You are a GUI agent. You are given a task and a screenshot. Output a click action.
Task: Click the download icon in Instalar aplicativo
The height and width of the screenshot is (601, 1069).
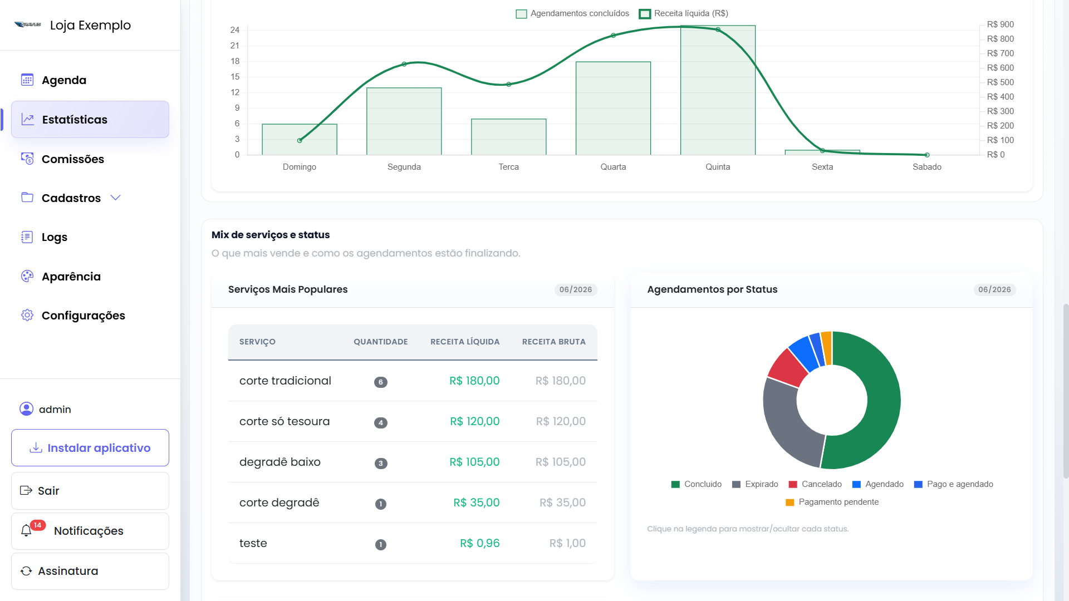[36, 448]
